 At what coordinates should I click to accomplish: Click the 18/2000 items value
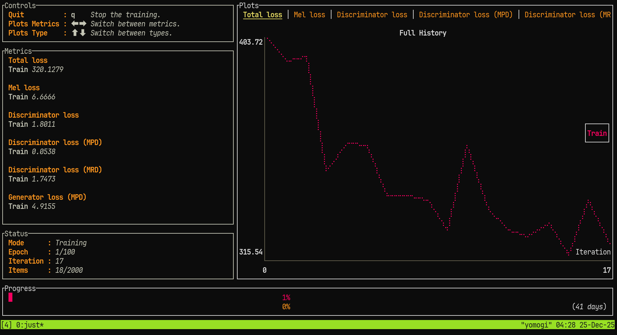[69, 270]
